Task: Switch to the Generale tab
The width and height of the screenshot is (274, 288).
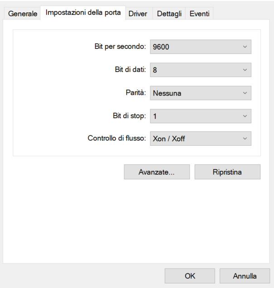Action: point(23,14)
